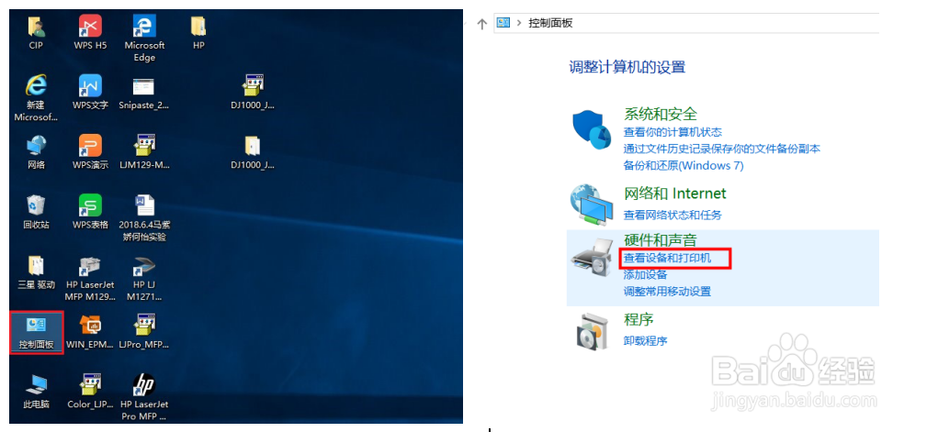
Task: Select the Color_LJP... installer icon
Action: point(90,392)
